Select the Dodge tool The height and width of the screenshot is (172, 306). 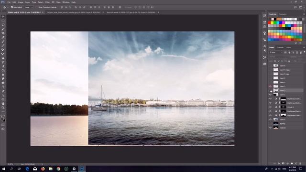(x=3, y=78)
